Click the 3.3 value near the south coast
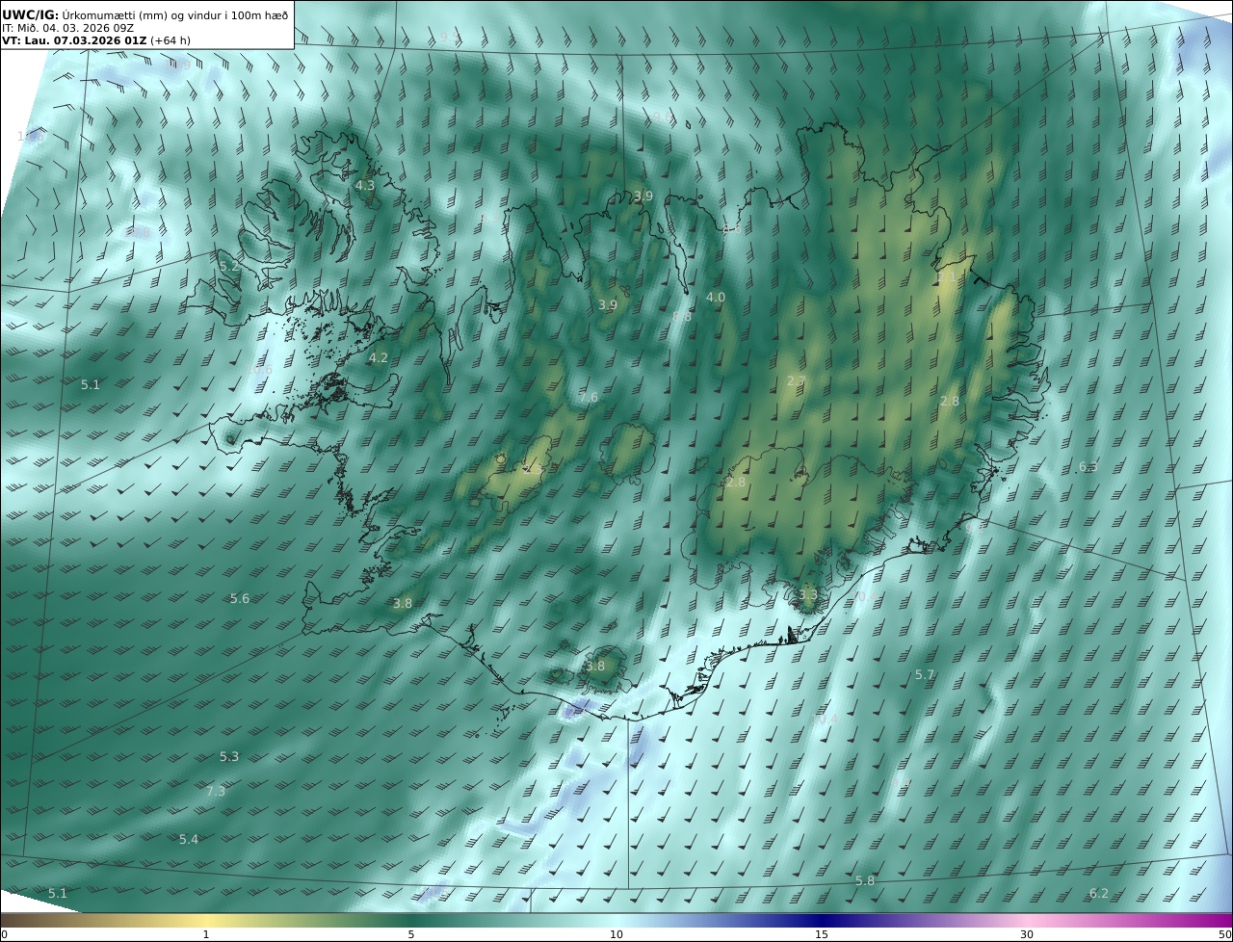Viewport: 1233px width, 942px height. coord(808,595)
